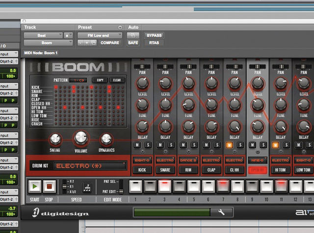Toggle the SAFE automation button
This screenshot has height=233, width=314.
coord(133,43)
